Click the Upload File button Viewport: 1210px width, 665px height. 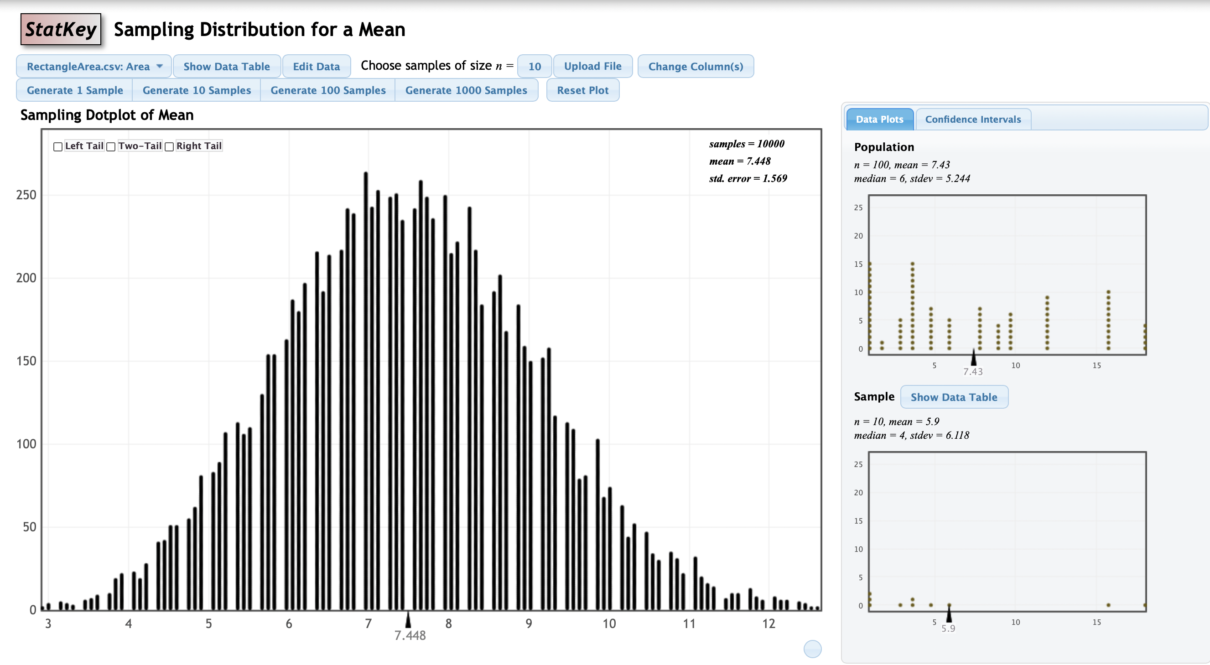point(592,67)
